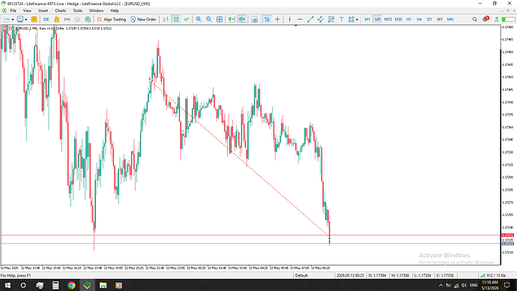Switch timeframe to M15
Image resolution: width=517 pixels, height=291 pixels.
click(388, 19)
